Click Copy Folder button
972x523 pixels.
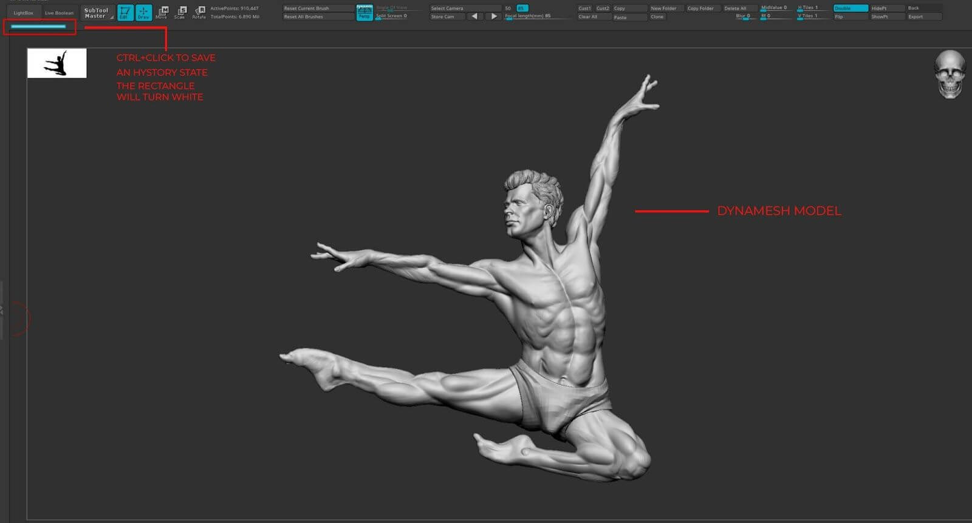pyautogui.click(x=703, y=8)
